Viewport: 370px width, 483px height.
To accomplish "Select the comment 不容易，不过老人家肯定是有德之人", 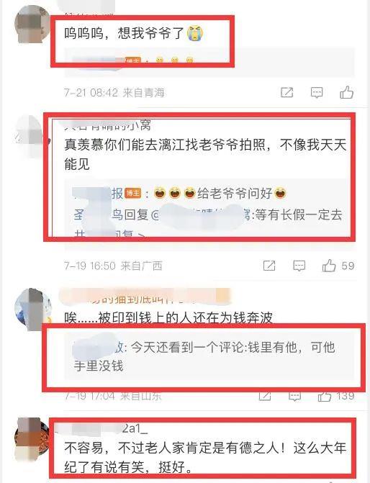I will 205,457.
